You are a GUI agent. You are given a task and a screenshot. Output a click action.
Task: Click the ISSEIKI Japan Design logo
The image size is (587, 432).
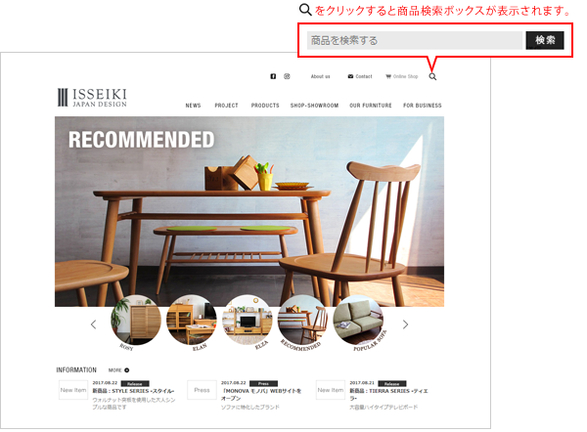[x=93, y=97]
